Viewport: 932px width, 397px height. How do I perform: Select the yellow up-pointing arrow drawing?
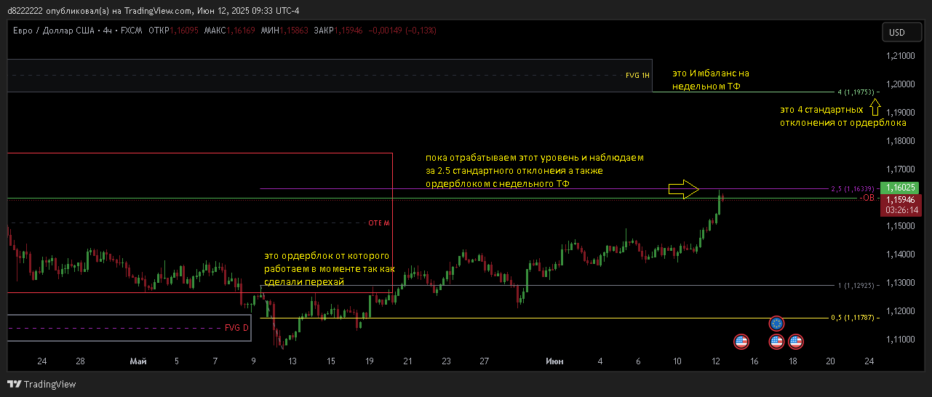click(x=875, y=108)
